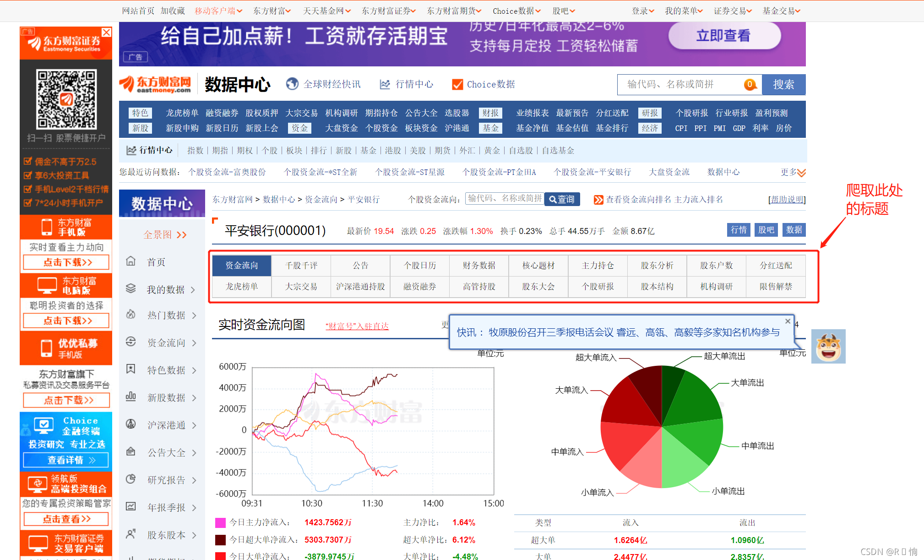The width and height of the screenshot is (924, 560).
Task: Click the 个股资金流向 code input field
Action: click(505, 198)
